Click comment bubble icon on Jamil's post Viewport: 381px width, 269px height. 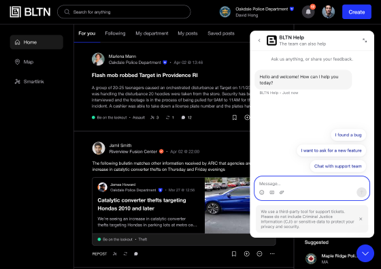[x=136, y=254]
